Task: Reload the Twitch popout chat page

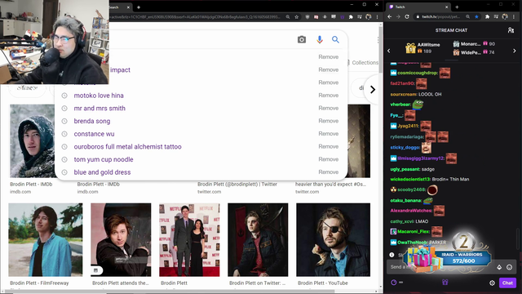Action: (407, 16)
